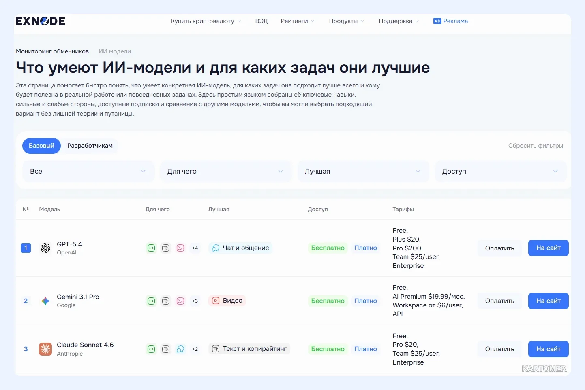585x390 pixels.
Task: Click the +2 more tasks badge
Action: 195,349
